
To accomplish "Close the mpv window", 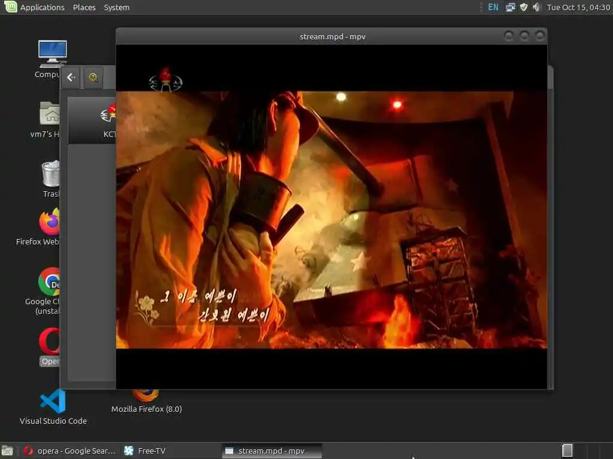I will pos(540,36).
